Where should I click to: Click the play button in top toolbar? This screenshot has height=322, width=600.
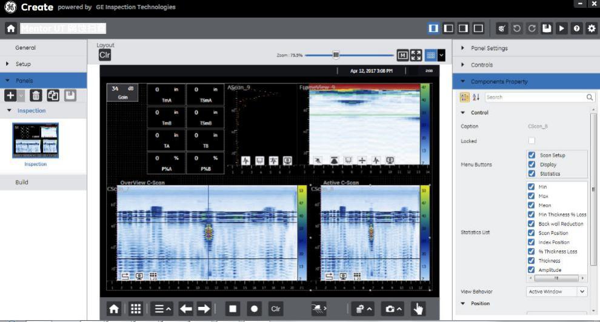point(562,29)
